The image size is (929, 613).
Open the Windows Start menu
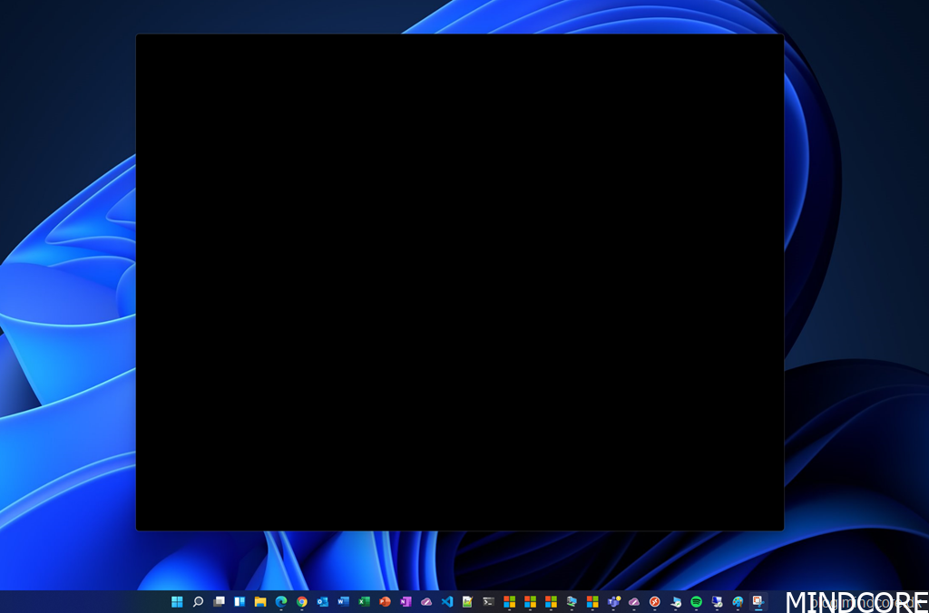click(x=177, y=601)
